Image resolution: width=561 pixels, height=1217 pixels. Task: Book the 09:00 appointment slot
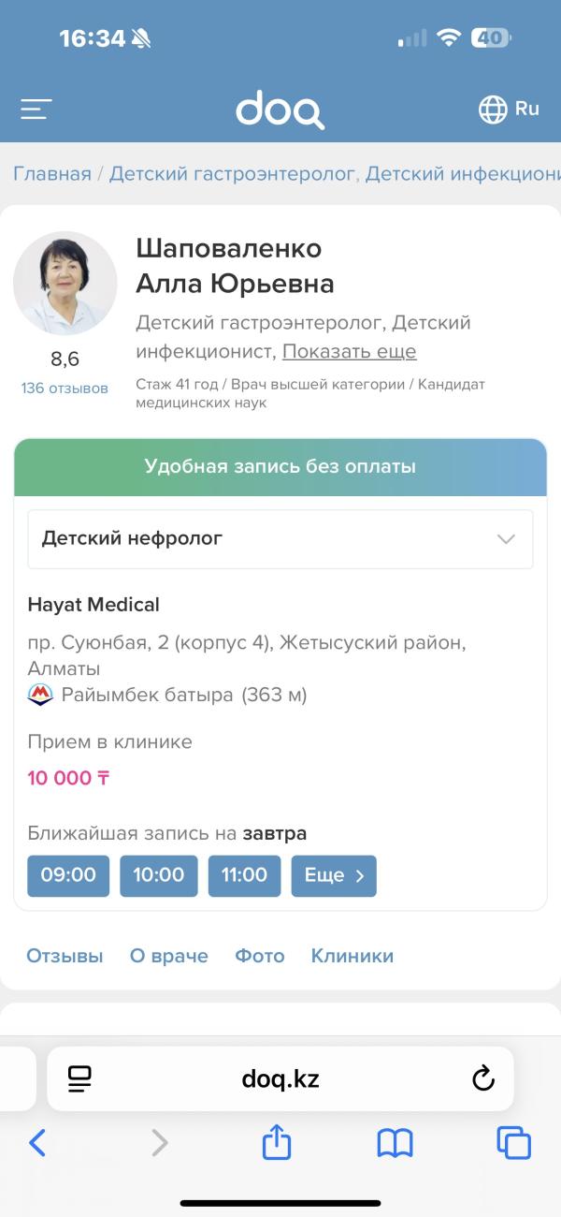pos(68,876)
